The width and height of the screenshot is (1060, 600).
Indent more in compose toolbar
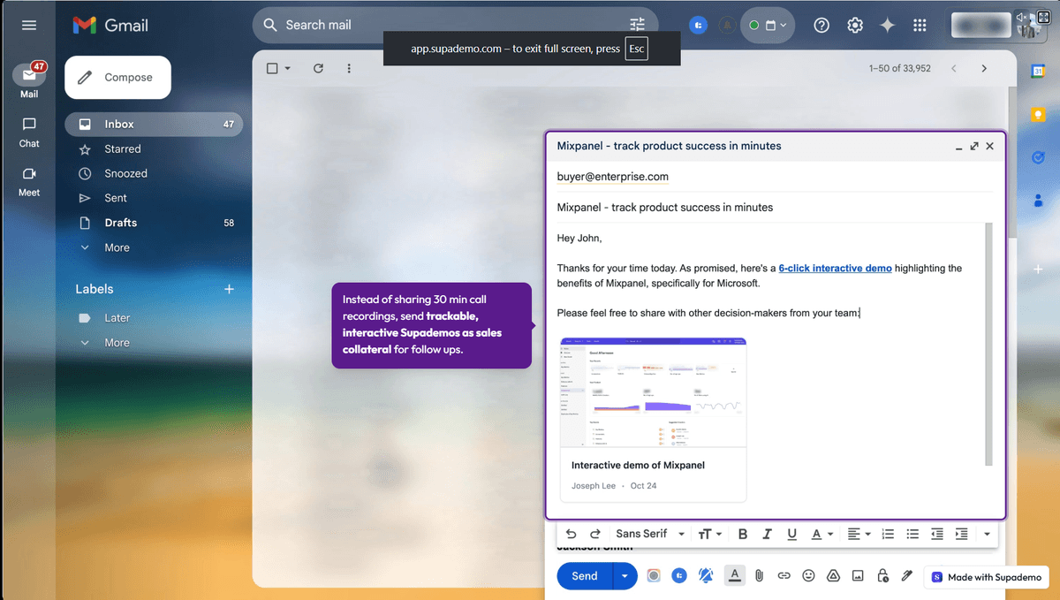coord(962,534)
